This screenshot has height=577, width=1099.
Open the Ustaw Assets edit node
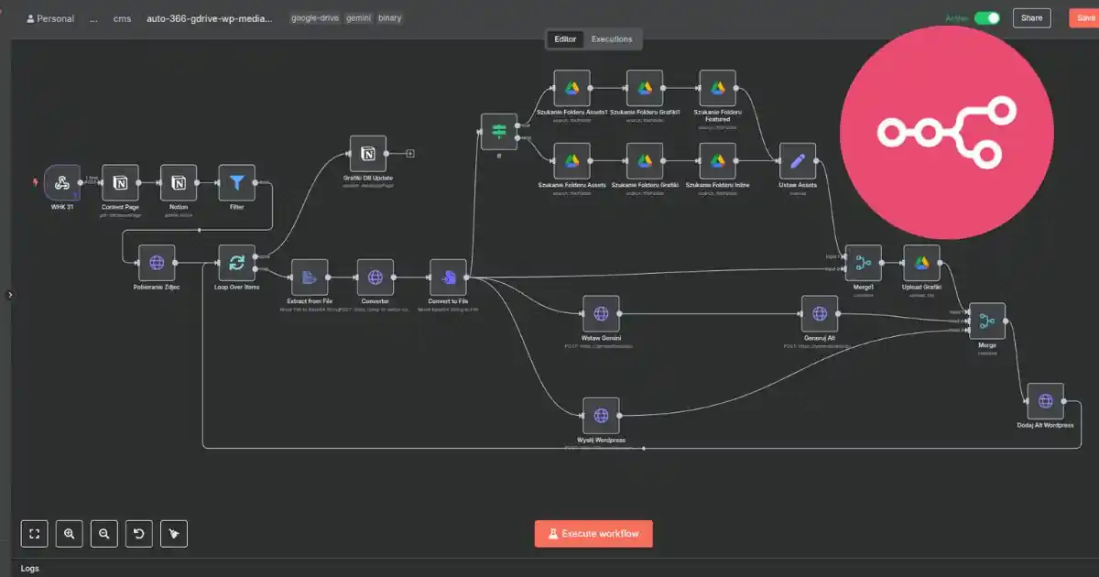click(797, 161)
